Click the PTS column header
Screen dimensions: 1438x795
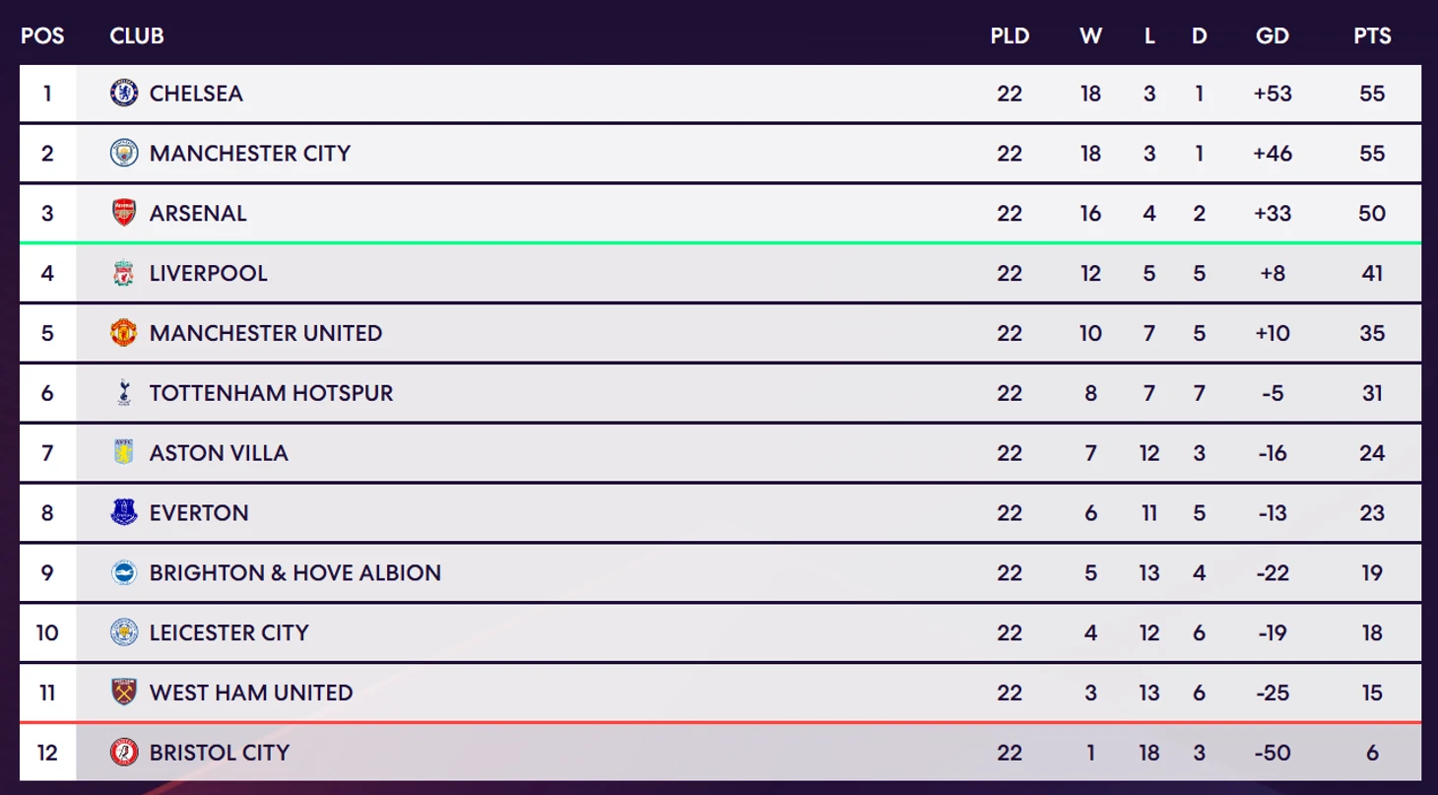tap(1372, 36)
